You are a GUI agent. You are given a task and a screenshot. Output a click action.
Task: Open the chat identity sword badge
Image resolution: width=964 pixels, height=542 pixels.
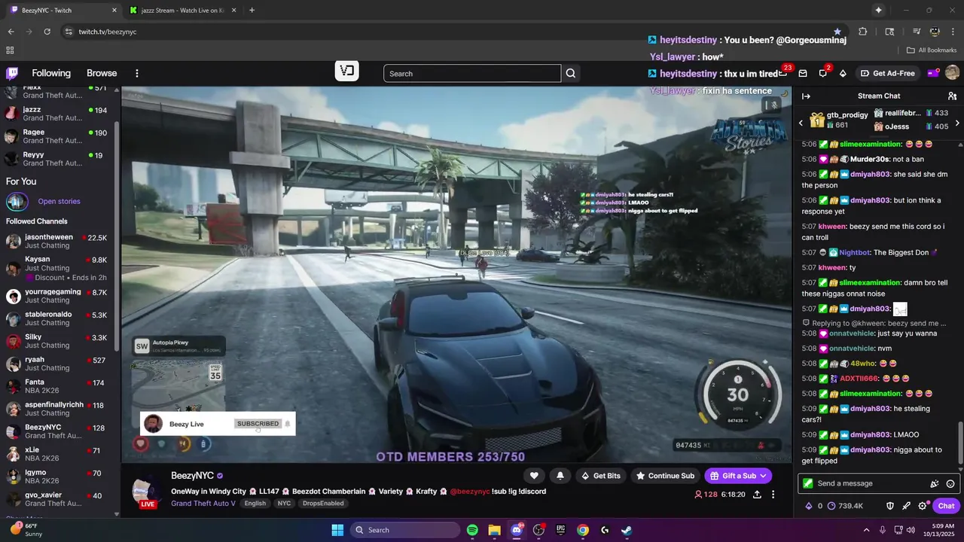[x=808, y=483]
